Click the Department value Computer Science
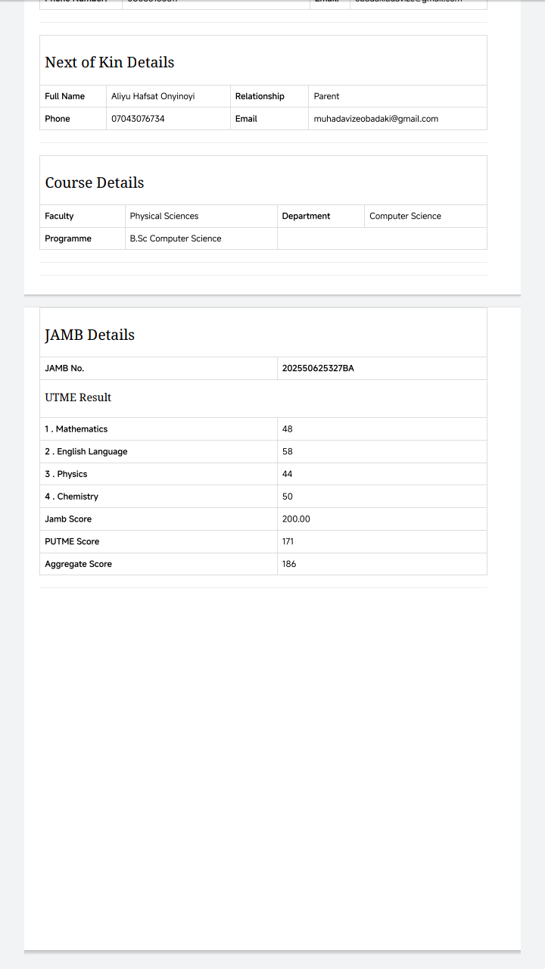Screen dimensions: 545x969 (405, 216)
